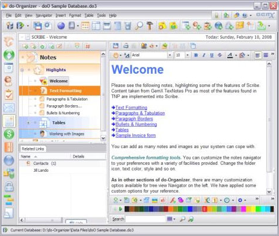279x236 pixels.
Task: Click the green diamond sidebar icon
Action: pyautogui.click(x=9, y=55)
